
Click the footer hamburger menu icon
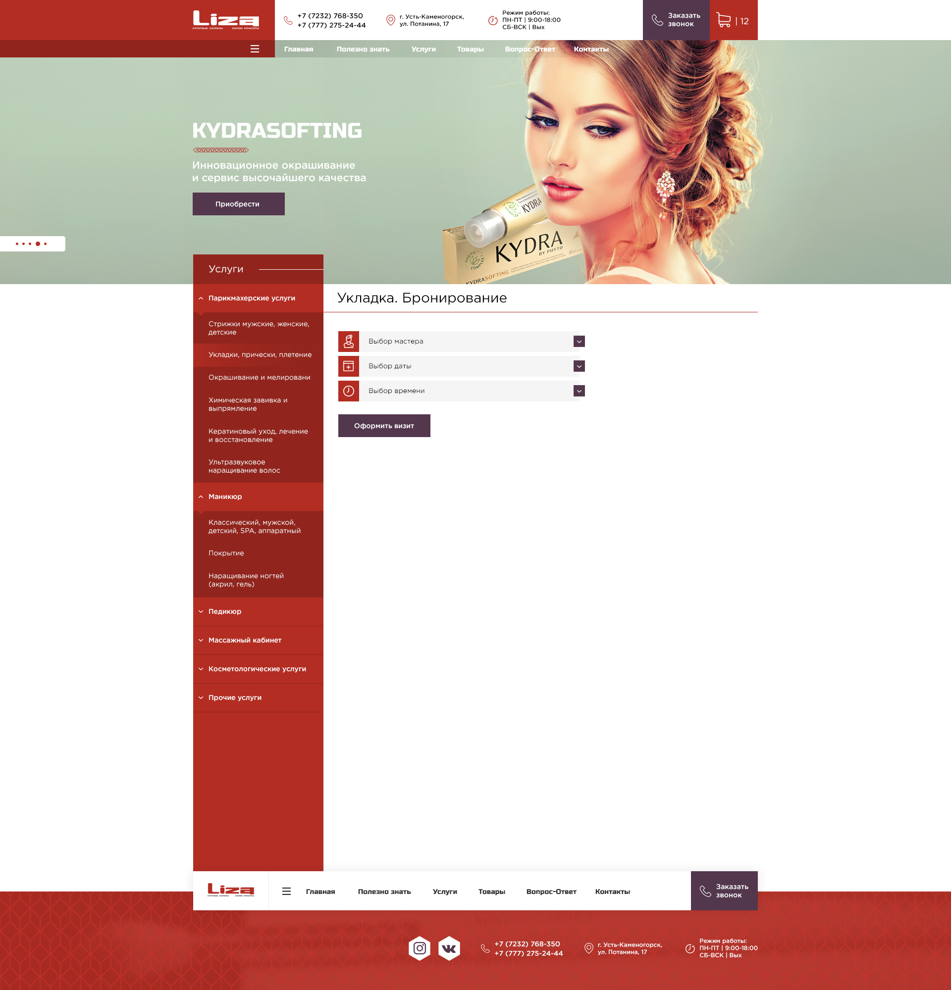(286, 891)
